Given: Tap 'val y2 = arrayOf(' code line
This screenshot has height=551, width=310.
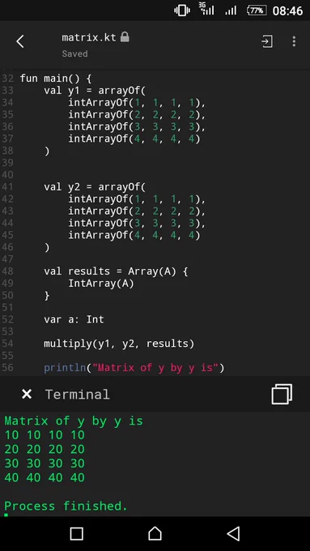Looking at the screenshot, I should tap(95, 186).
